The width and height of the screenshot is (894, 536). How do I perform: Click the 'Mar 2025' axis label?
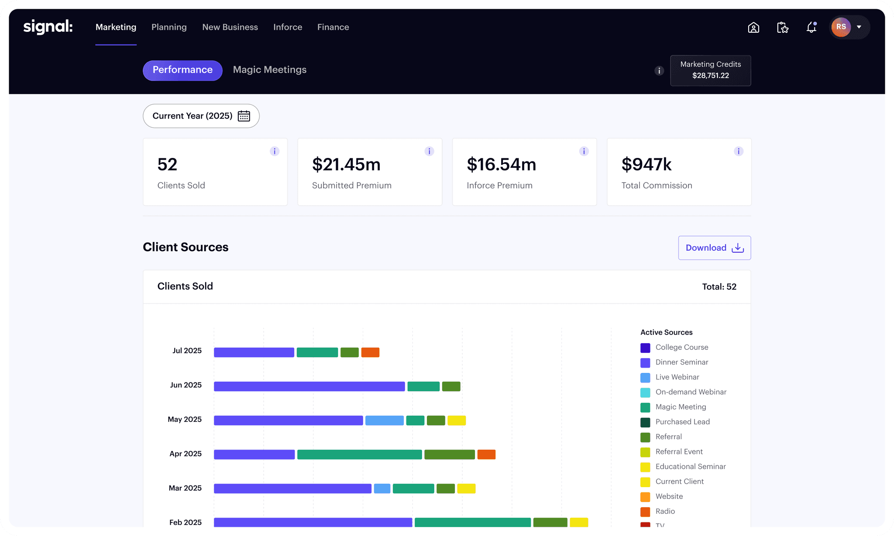click(185, 488)
